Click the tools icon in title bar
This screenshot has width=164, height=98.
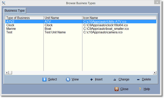click(x=4, y=3)
